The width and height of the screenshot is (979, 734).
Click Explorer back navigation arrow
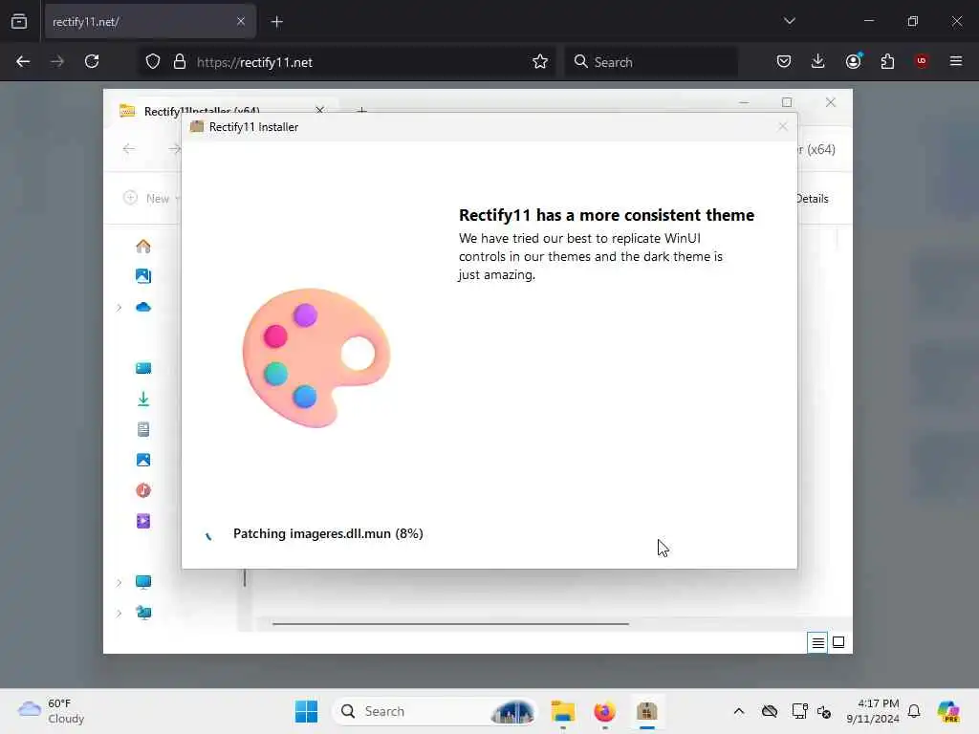click(129, 148)
